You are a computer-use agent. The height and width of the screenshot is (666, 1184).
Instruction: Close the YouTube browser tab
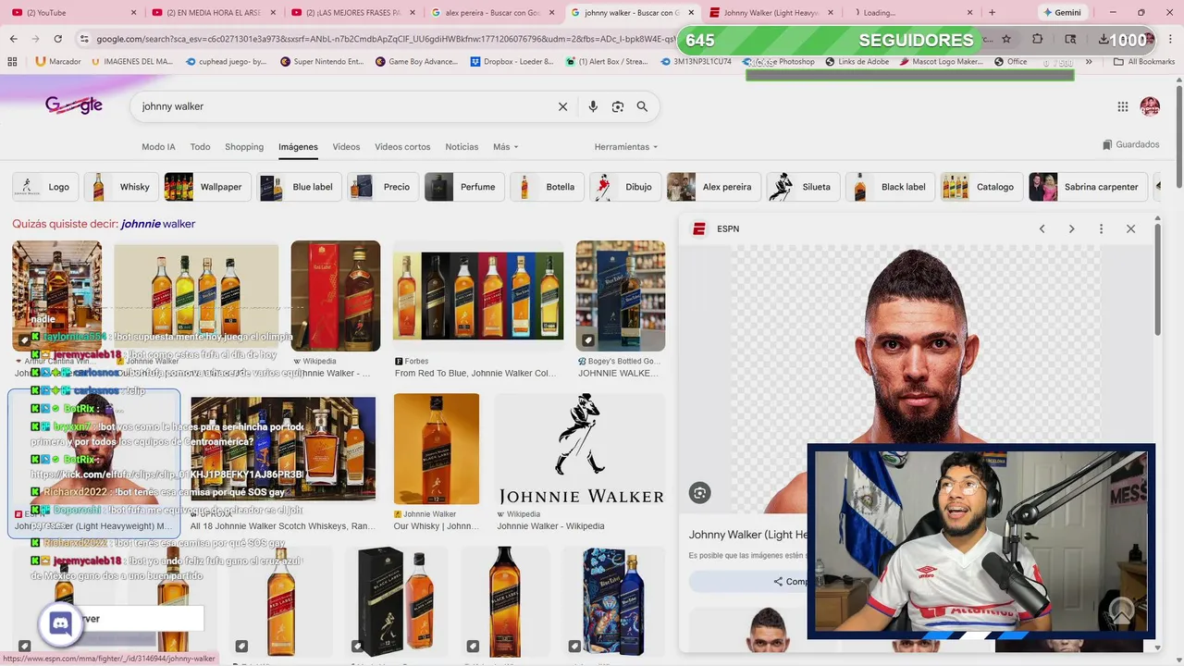point(134,13)
